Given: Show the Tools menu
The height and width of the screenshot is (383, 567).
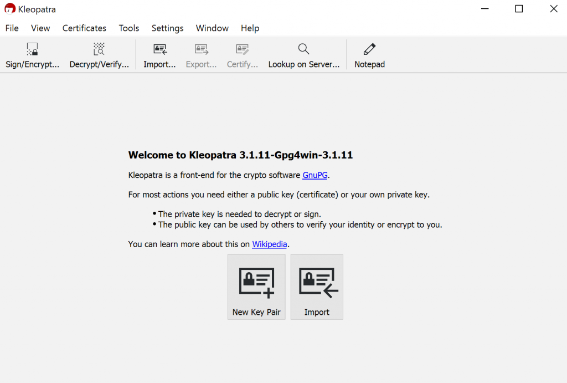Looking at the screenshot, I should [x=128, y=28].
